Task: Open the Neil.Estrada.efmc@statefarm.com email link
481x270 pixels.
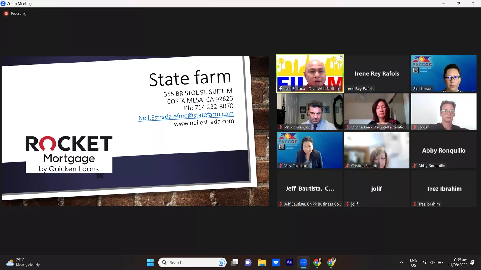Action: [186, 116]
